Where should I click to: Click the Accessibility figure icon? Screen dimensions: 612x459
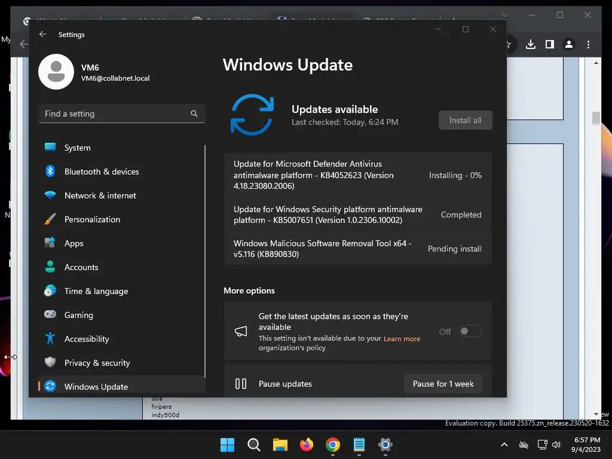point(50,338)
